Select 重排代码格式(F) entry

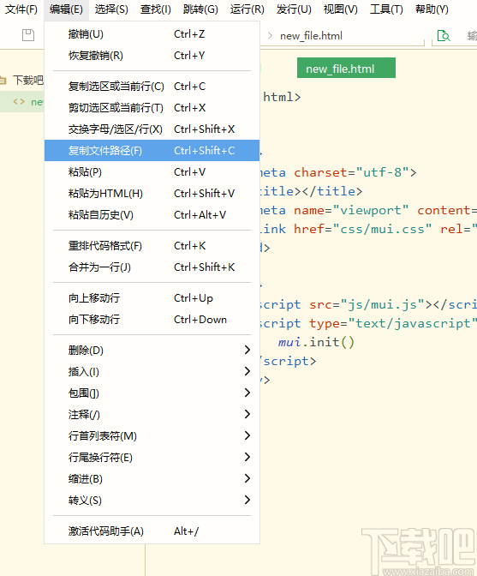point(152,245)
